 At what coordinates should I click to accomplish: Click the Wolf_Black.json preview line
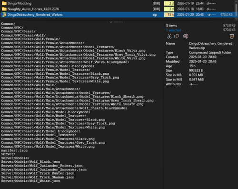(30, 162)
